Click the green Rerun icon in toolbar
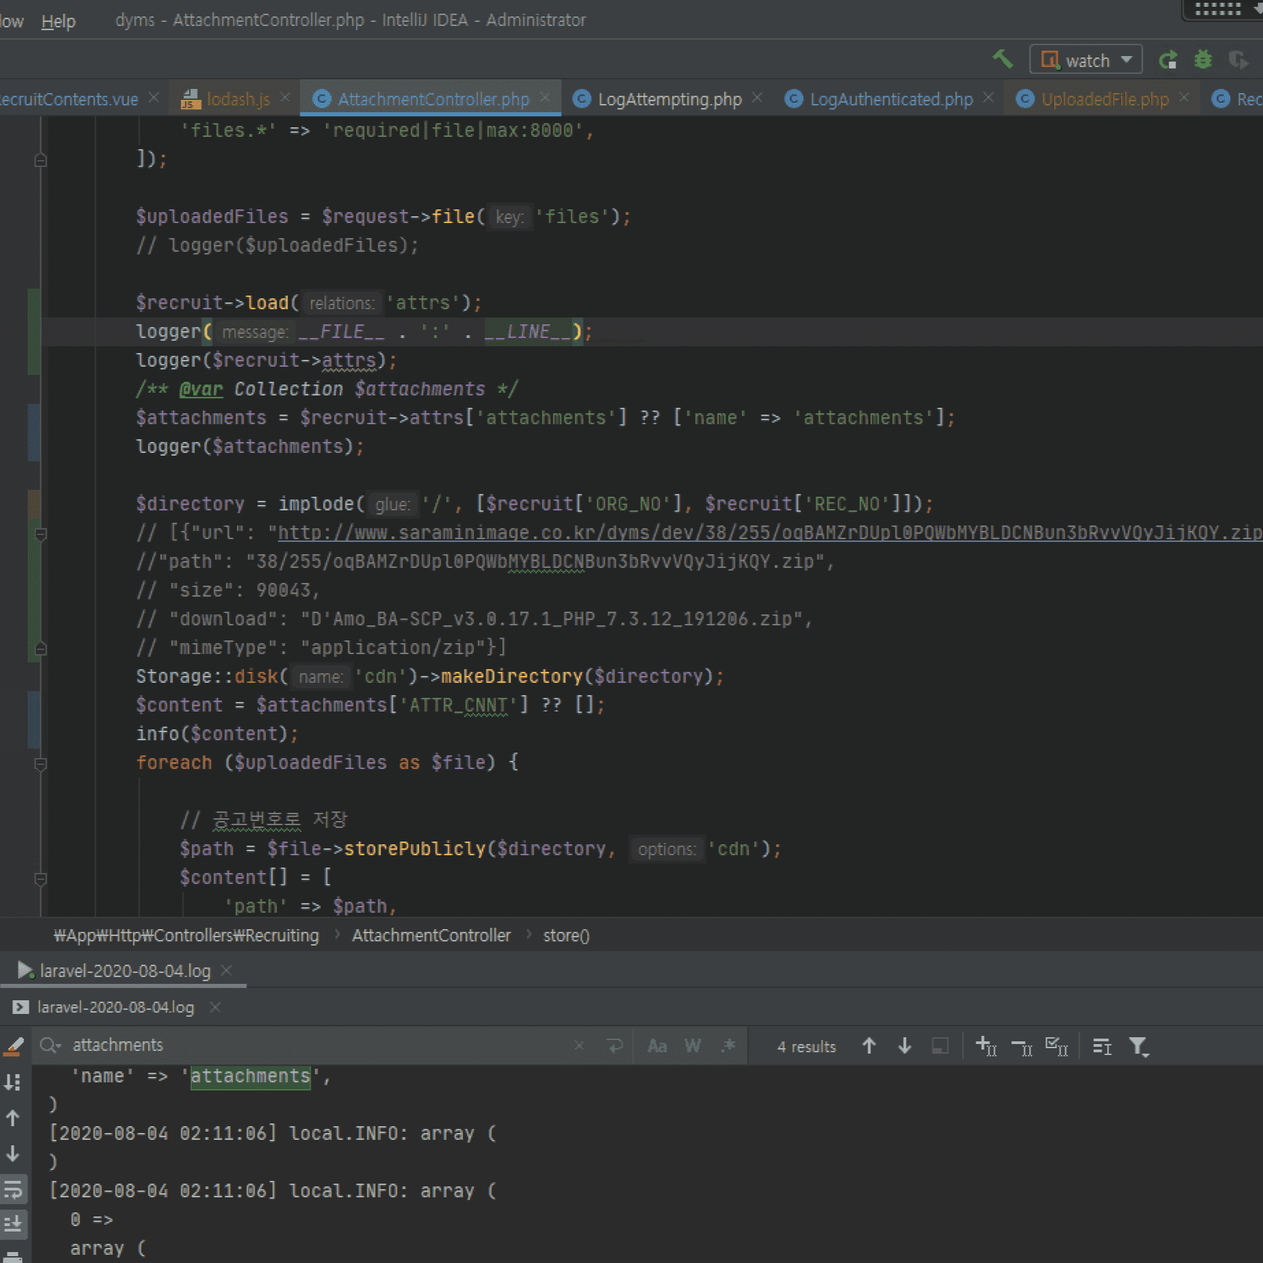The height and width of the screenshot is (1263, 1263). [x=1168, y=60]
